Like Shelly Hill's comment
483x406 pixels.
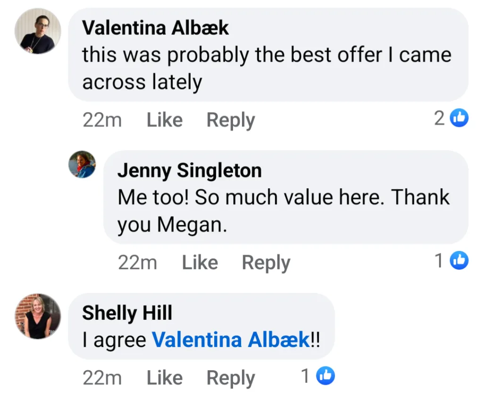tap(164, 378)
